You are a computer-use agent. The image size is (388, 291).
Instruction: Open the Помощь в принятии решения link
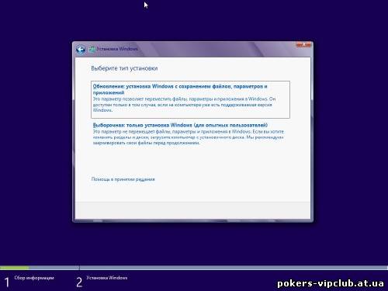tap(123, 179)
